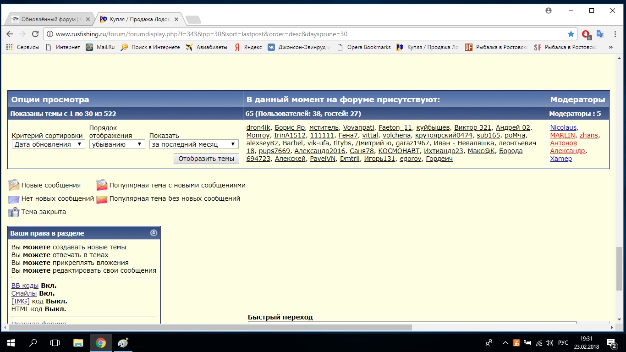626x352 pixels.
Task: Click the browser address bar
Action: click(x=302, y=34)
